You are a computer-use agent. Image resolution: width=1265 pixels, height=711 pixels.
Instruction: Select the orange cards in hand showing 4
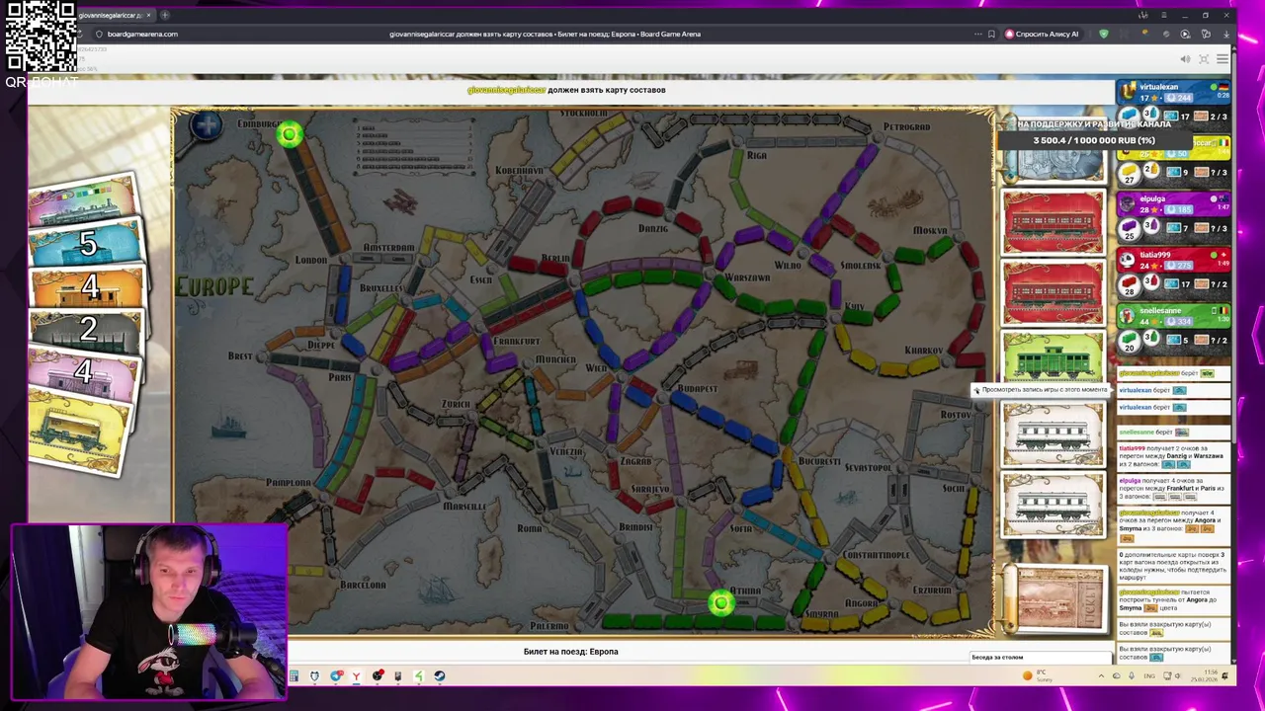coord(87,288)
